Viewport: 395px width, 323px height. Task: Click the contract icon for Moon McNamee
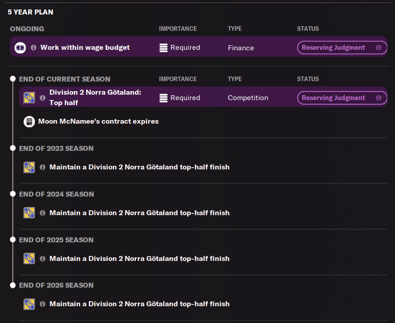29,121
